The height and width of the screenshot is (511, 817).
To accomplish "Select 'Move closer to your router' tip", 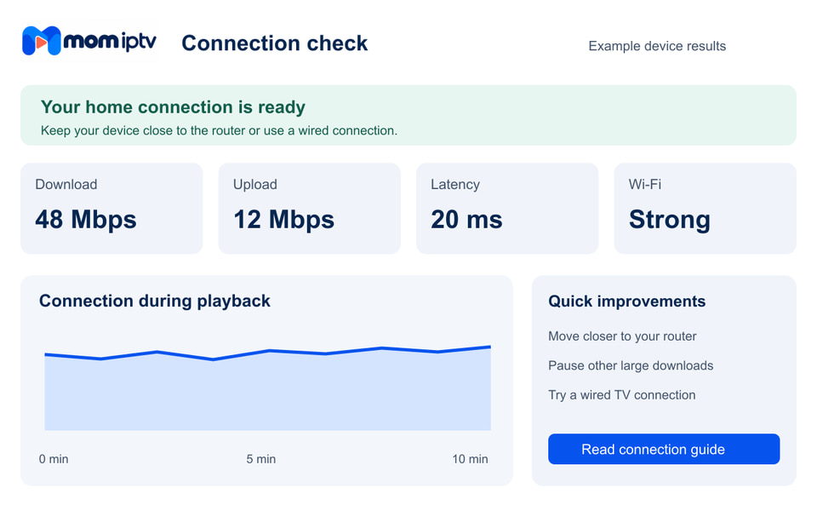I will [x=622, y=336].
